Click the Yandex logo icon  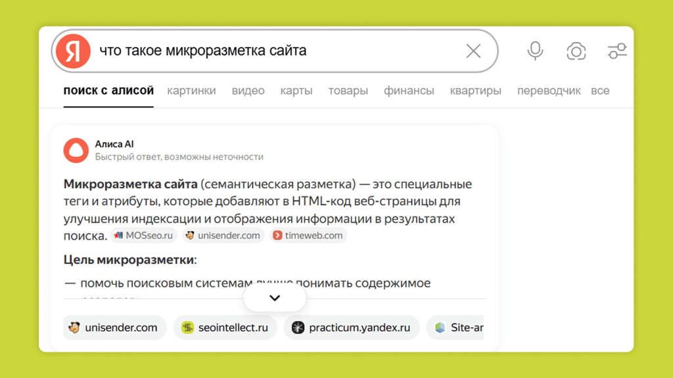[73, 51]
